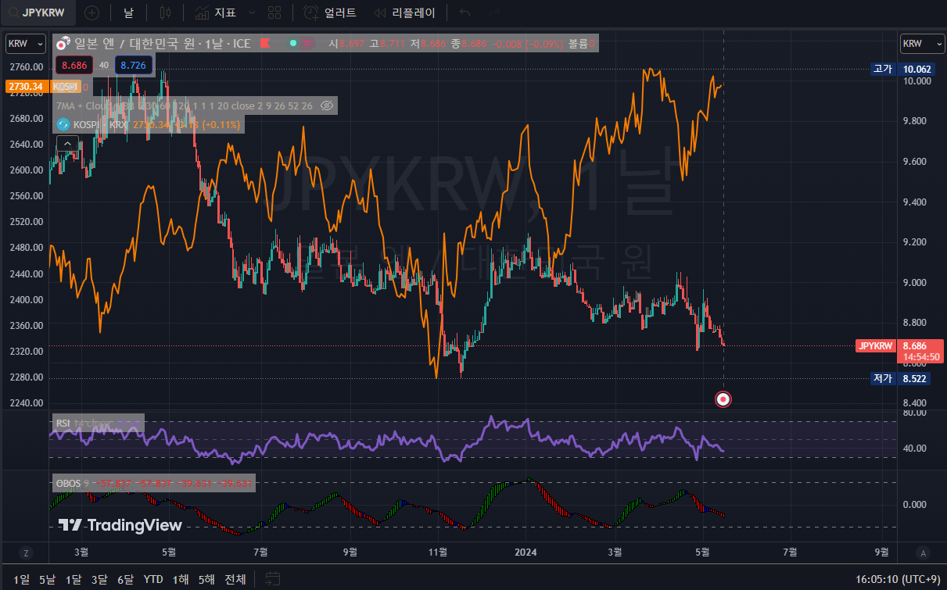Collapse the indicator legend with chevron arrow
The image size is (947, 590).
click(67, 143)
